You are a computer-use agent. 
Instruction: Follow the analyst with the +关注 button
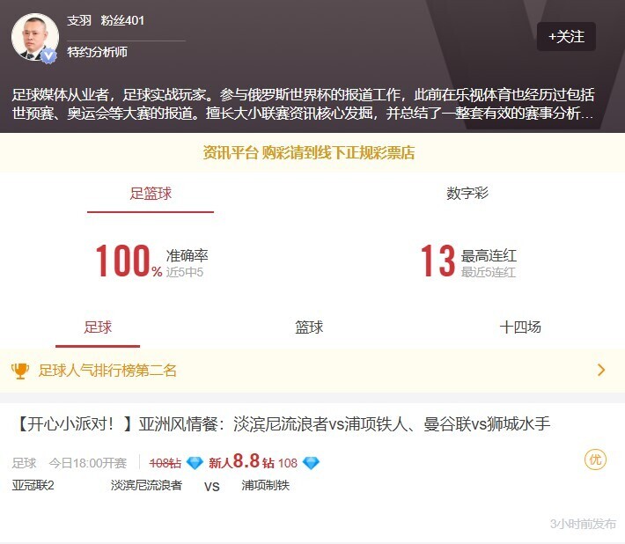[566, 37]
